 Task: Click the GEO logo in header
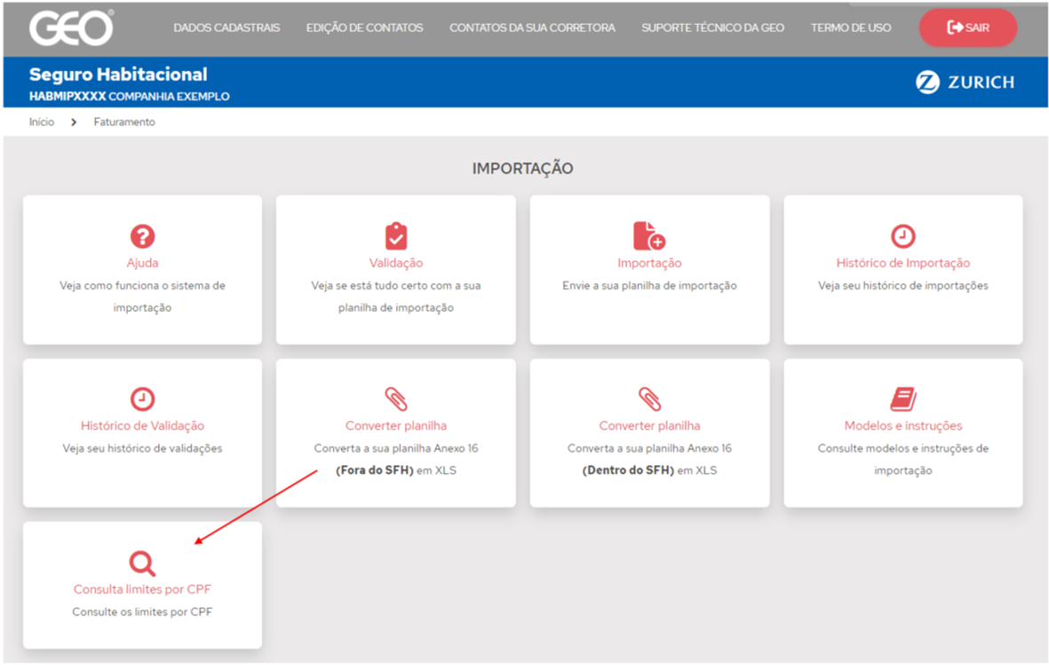click(x=72, y=28)
